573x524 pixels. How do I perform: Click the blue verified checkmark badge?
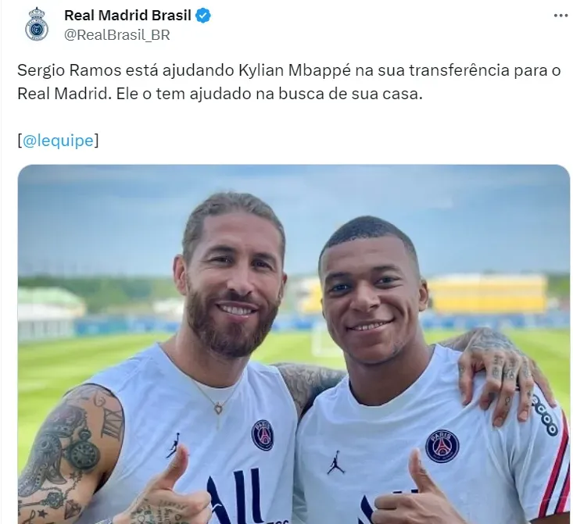(x=203, y=16)
